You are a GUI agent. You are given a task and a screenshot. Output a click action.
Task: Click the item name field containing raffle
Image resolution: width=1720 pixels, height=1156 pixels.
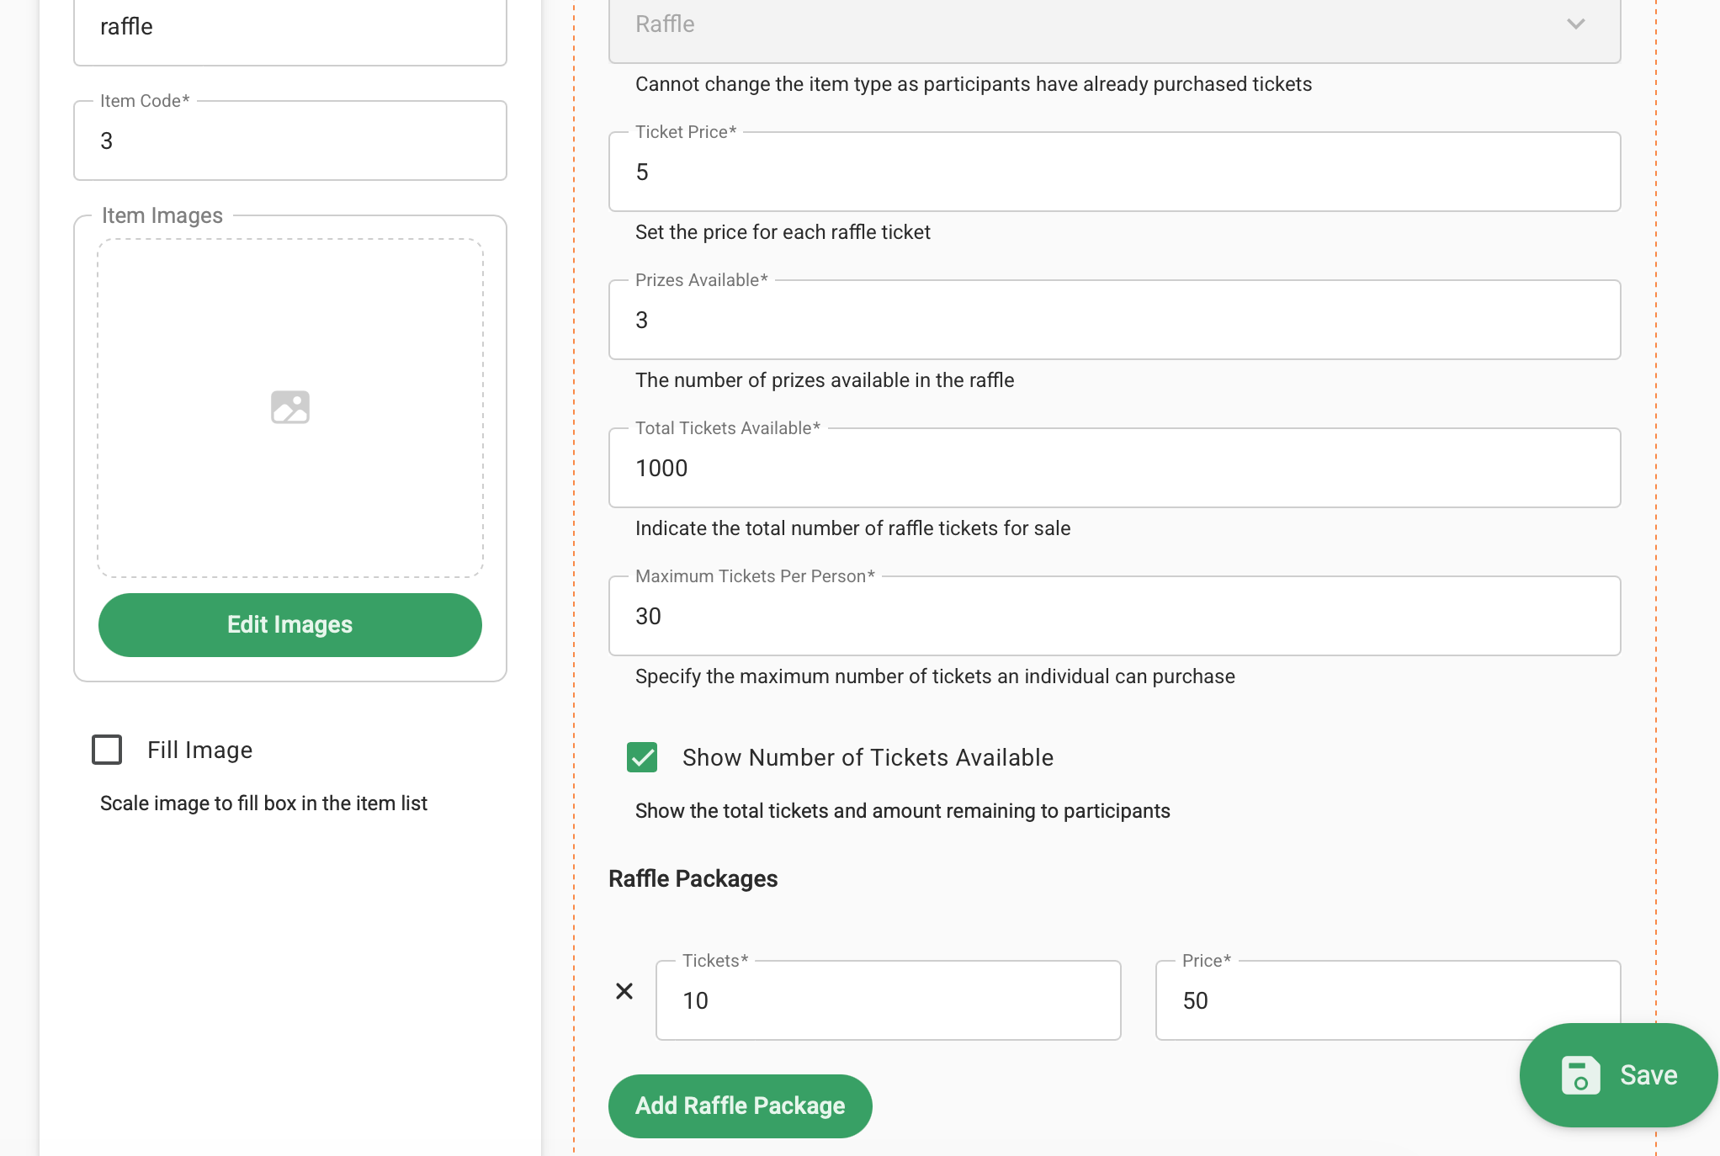(290, 27)
